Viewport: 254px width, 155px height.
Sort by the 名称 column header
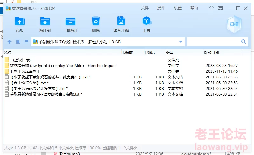7,52
